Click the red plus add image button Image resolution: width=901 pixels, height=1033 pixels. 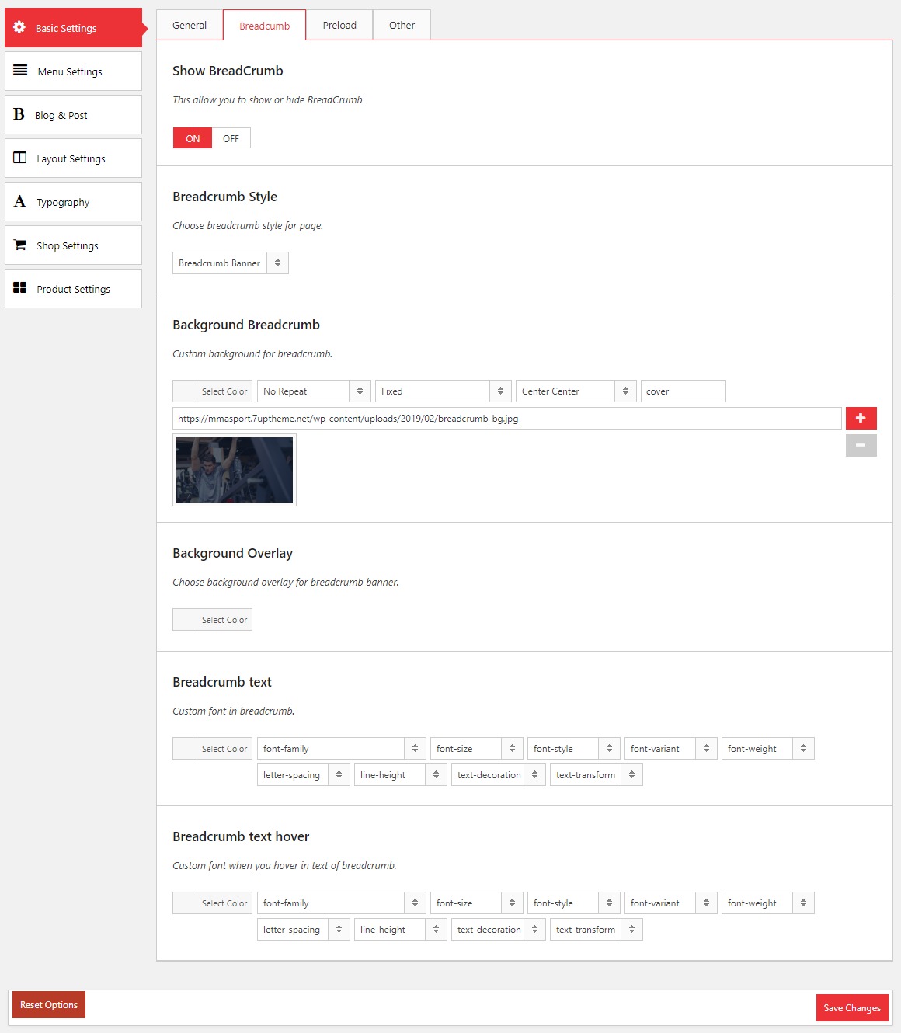point(861,418)
